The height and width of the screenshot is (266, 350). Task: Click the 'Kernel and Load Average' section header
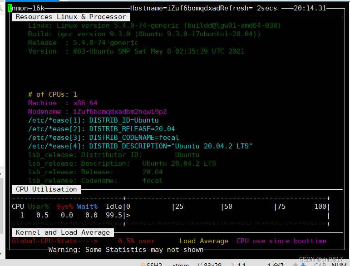[63, 232]
